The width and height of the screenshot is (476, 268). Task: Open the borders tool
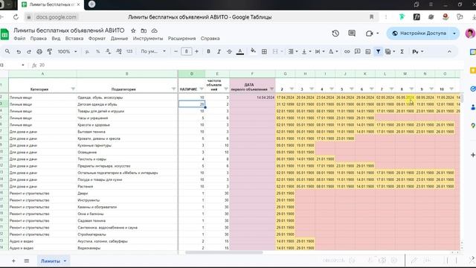tap(264, 51)
